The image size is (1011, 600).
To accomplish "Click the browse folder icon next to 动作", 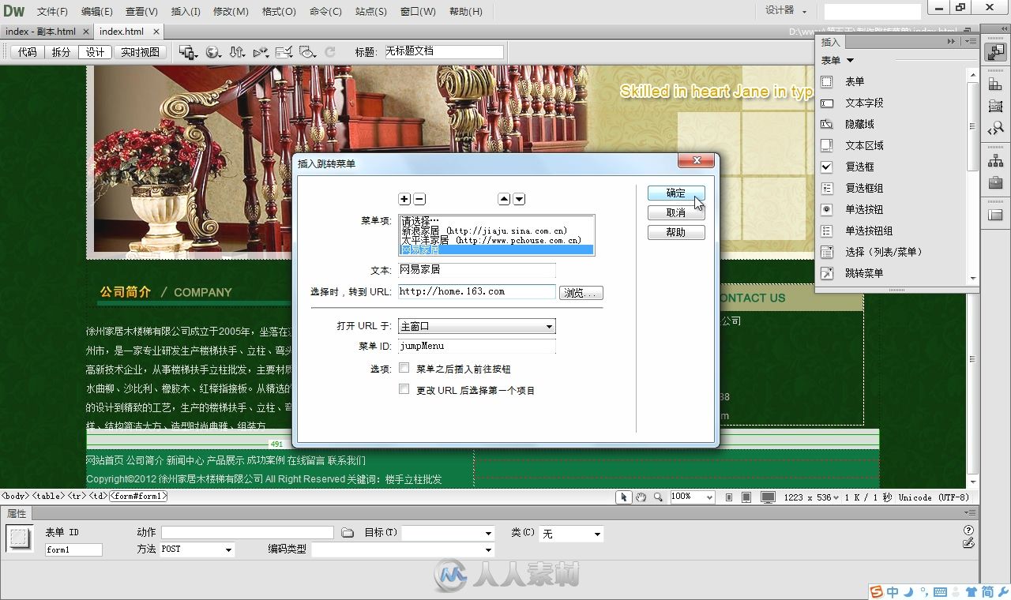I will [347, 533].
